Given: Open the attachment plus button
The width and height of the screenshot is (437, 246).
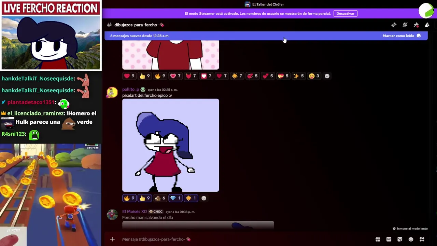Looking at the screenshot, I should click(112, 239).
